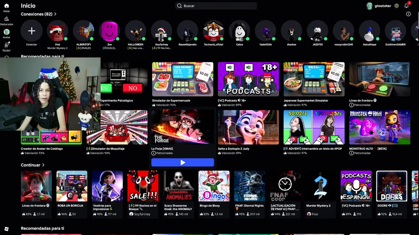Open Simulador de Supermercado thumbnail
The width and height of the screenshot is (419, 235).
183,79
